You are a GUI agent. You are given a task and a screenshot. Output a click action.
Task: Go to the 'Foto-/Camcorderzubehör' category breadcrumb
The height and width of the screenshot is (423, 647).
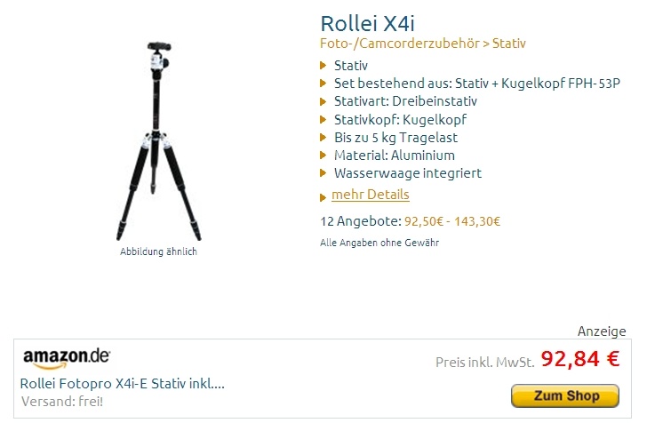click(x=399, y=44)
